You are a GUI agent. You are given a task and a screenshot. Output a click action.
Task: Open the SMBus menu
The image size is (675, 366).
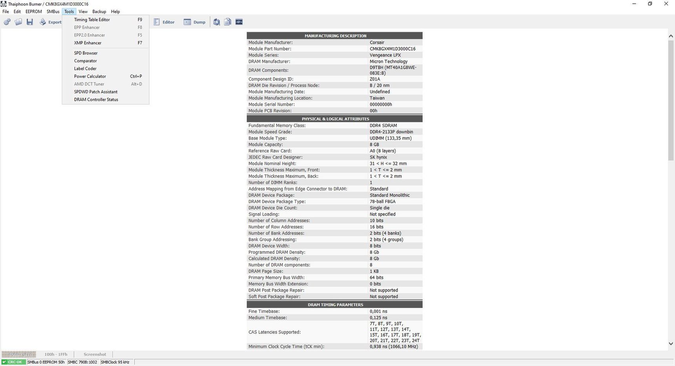(x=53, y=11)
